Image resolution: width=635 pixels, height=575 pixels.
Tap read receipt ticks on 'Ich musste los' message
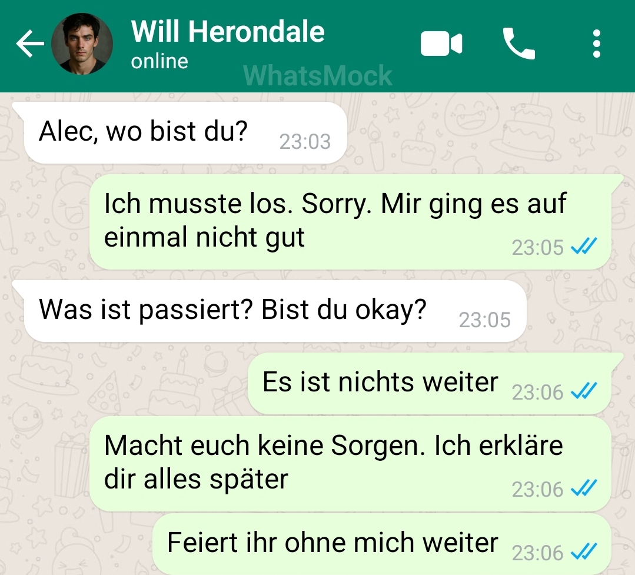tap(584, 245)
